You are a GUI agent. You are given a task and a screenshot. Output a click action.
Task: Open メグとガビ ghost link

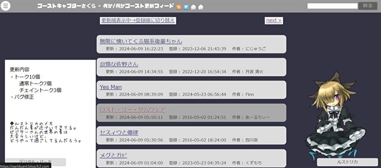(114, 156)
